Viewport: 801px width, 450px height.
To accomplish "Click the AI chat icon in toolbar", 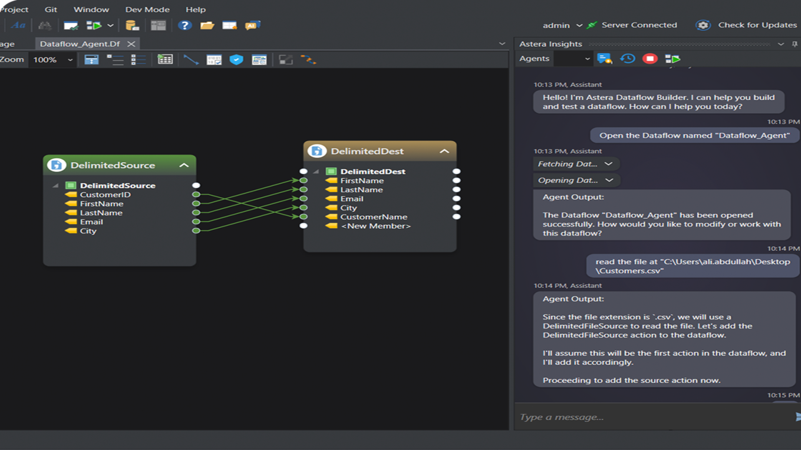I will pyautogui.click(x=252, y=26).
